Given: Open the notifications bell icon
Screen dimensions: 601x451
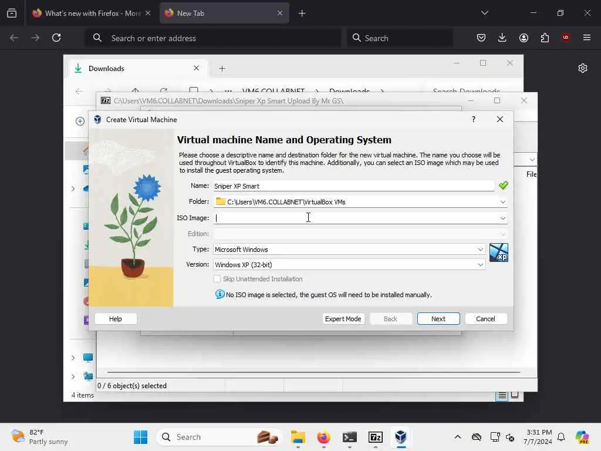Looking at the screenshot, I should [x=561, y=437].
